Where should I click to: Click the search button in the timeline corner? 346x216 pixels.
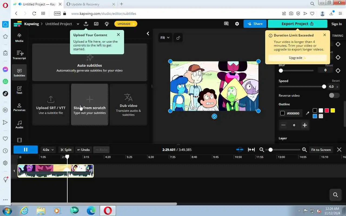click(336, 195)
